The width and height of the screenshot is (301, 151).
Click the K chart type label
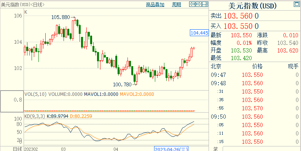pos(26,12)
